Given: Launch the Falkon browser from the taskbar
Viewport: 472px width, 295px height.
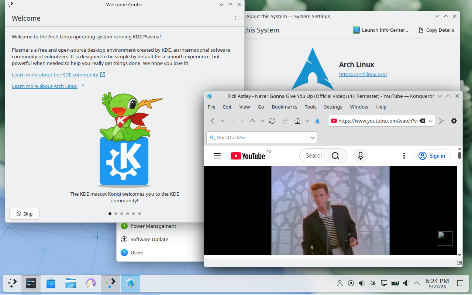Looking at the screenshot, I should point(91,283).
